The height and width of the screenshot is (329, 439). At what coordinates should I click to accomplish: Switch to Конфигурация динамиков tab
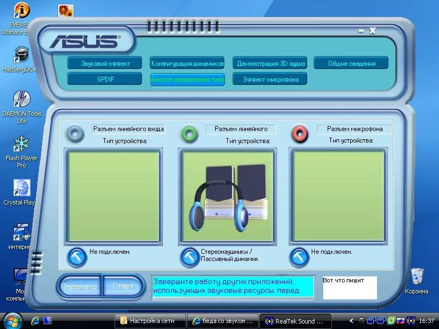[x=187, y=63]
